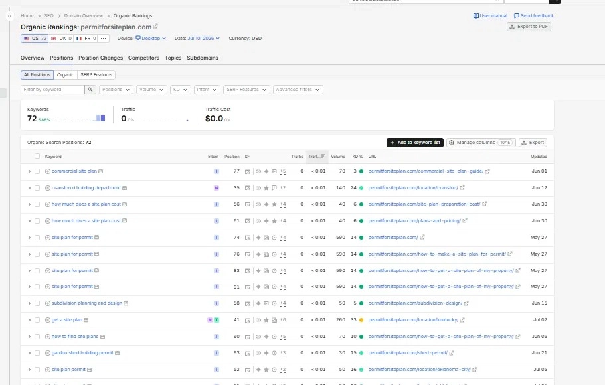Click the Filter by keyword input field

coord(52,90)
